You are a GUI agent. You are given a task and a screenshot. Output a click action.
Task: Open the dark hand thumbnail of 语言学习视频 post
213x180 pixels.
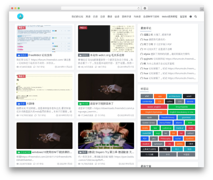106,87
